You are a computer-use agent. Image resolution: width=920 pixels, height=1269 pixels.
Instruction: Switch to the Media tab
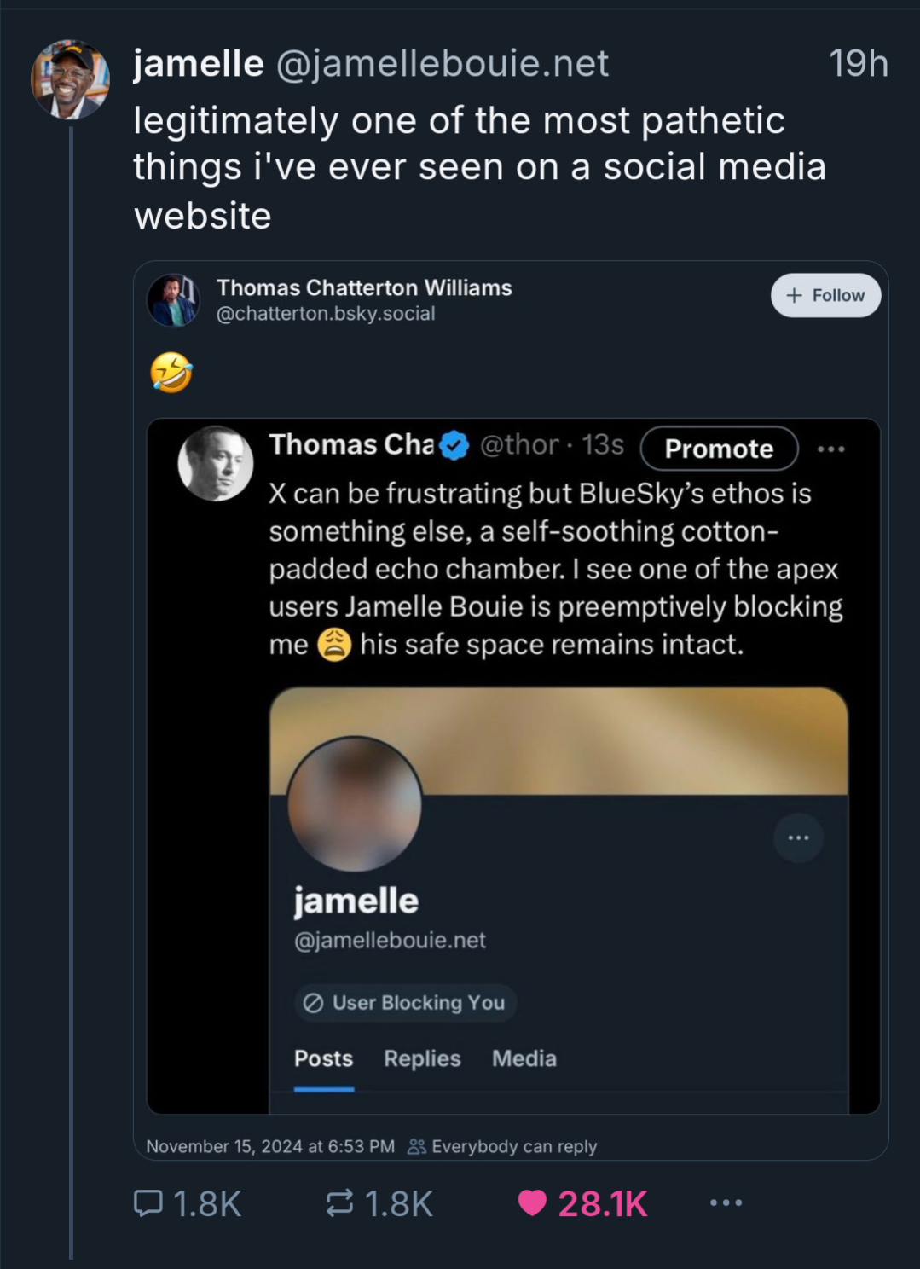(x=524, y=1058)
